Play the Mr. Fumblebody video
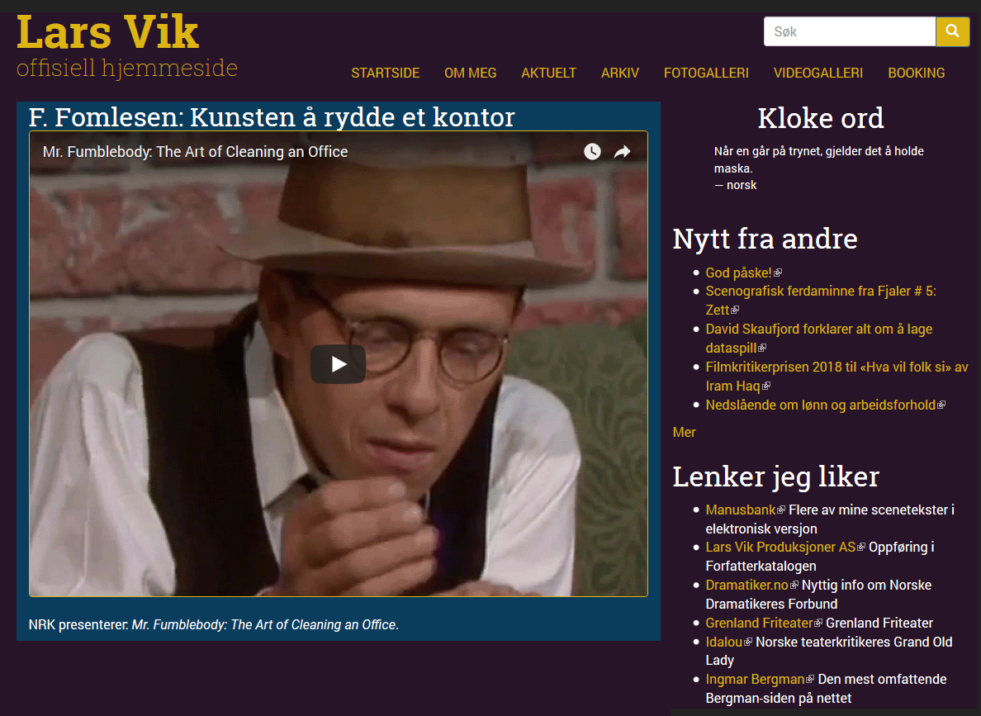Screen dimensions: 981x716 tap(338, 364)
